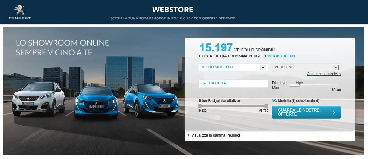Screen dimensions: 368x159
Task: Click the 15.197 vehicles count
Action: [216, 47]
